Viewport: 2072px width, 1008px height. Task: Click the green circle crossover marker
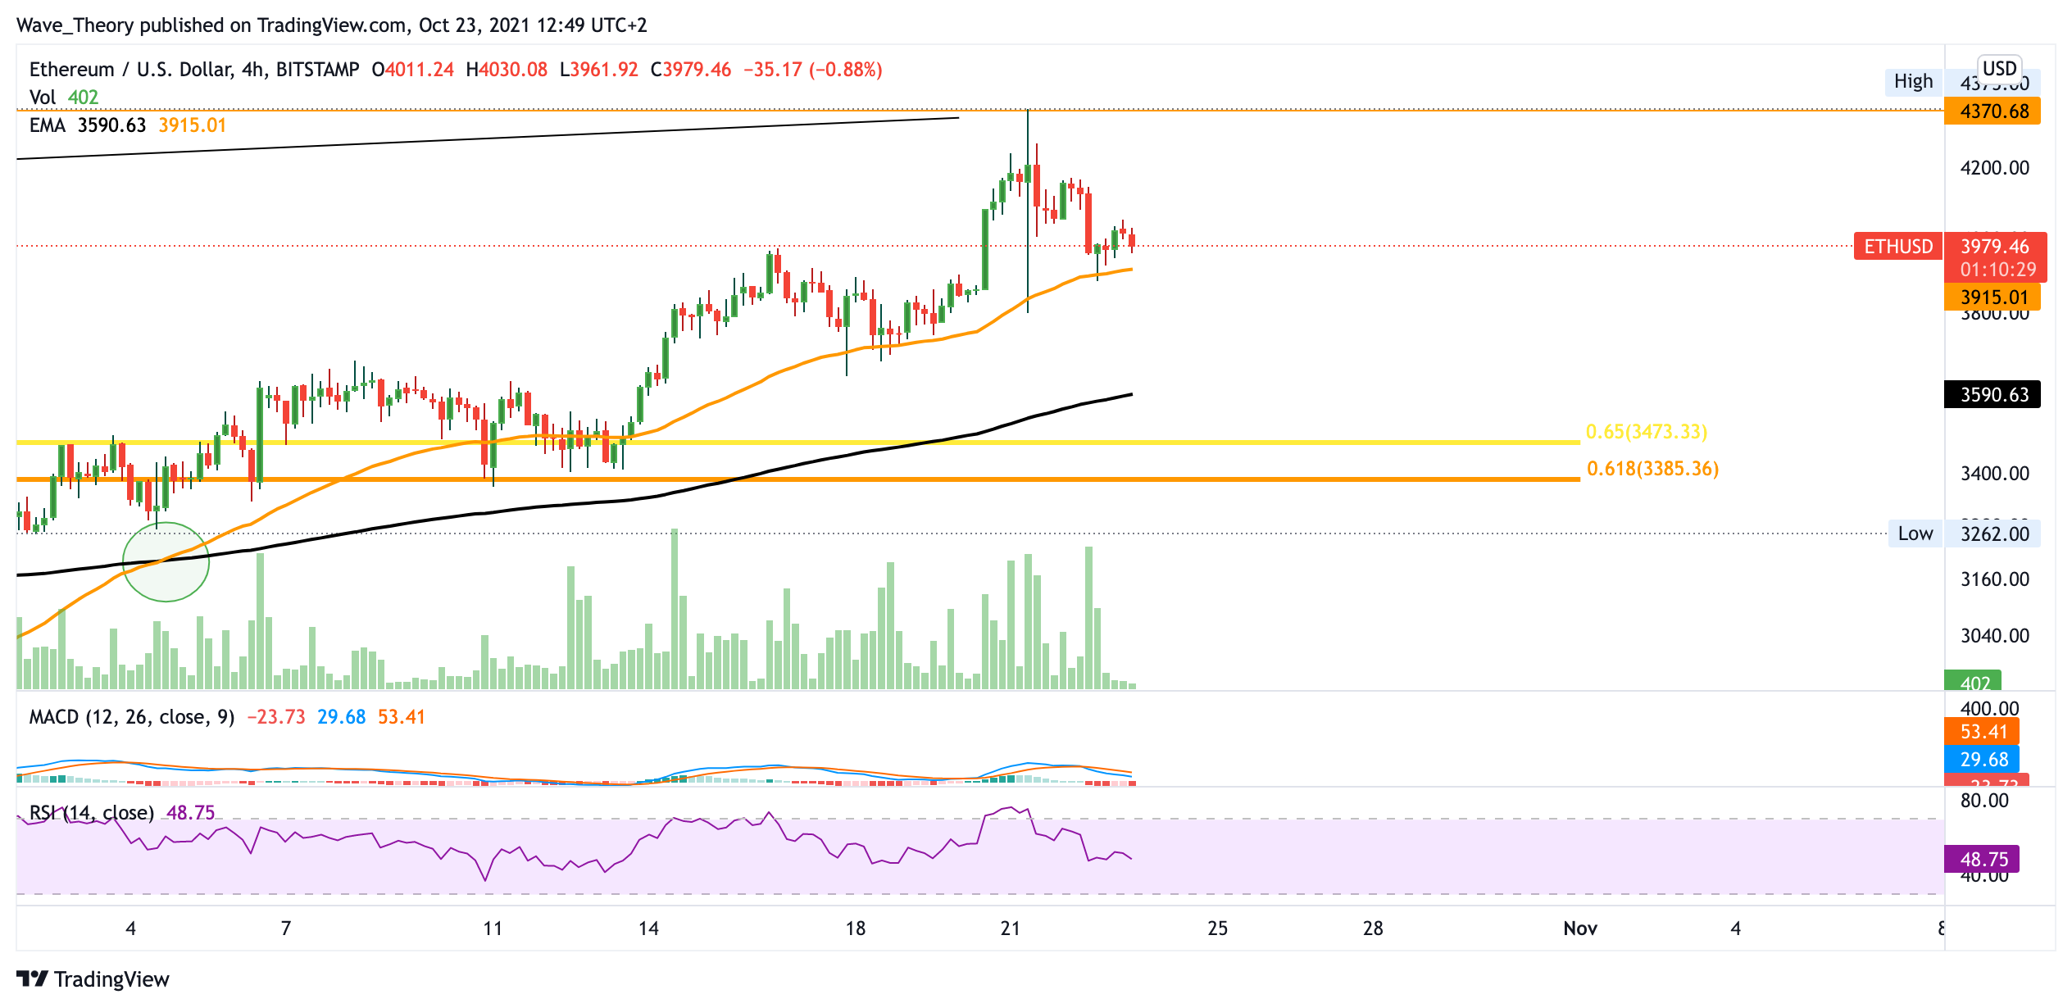166,562
